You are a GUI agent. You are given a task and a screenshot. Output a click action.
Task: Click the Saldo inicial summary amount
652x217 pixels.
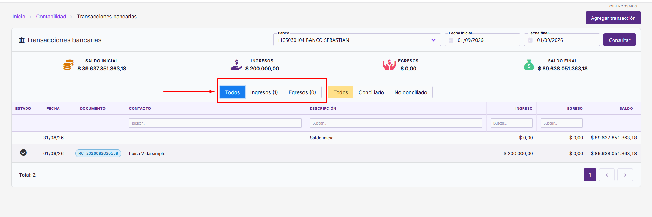(102, 69)
